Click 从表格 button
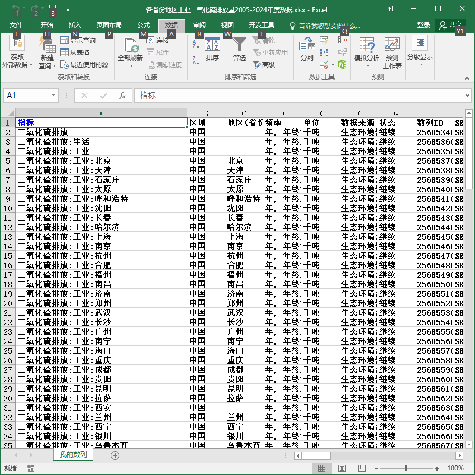 75,52
